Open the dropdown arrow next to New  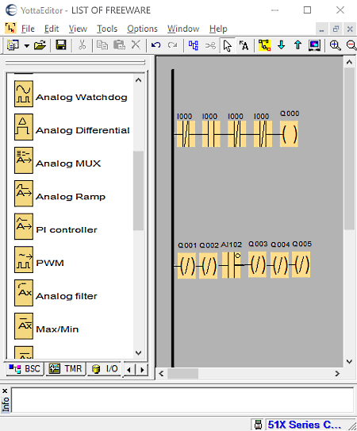coord(27,45)
